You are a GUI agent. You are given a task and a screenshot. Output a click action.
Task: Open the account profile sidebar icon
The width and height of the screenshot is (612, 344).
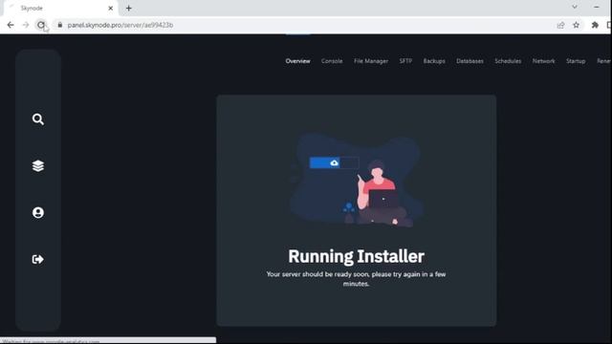(38, 212)
